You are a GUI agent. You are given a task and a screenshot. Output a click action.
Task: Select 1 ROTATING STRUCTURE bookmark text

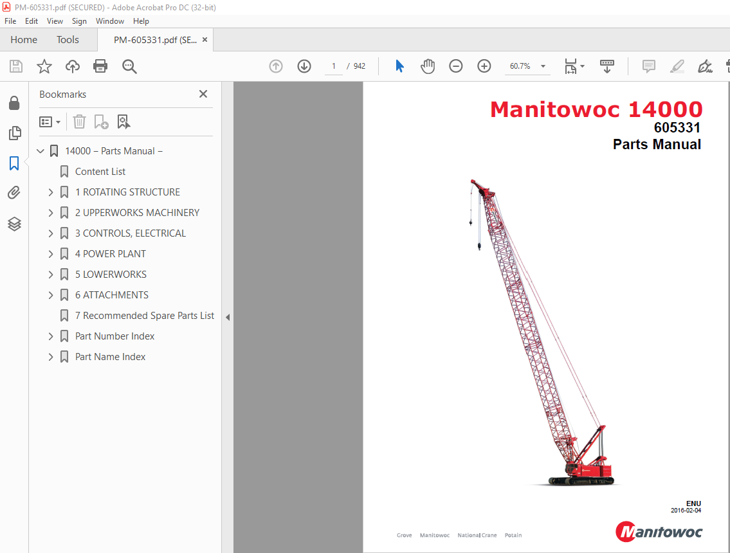[x=127, y=192]
